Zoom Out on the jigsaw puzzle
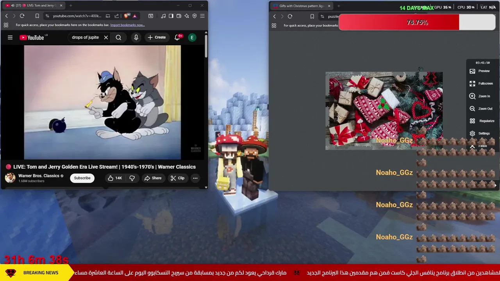 tap(481, 108)
